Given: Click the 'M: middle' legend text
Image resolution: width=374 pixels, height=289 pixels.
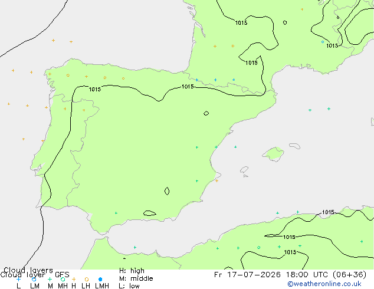Looking at the screenshot, I should point(136,278).
